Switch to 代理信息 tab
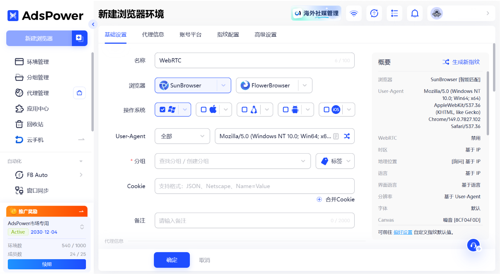 (153, 34)
